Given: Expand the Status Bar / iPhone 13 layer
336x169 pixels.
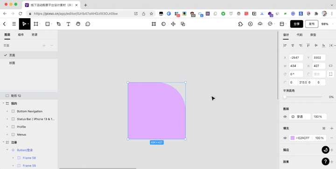Looking at the screenshot, I should point(7,119).
